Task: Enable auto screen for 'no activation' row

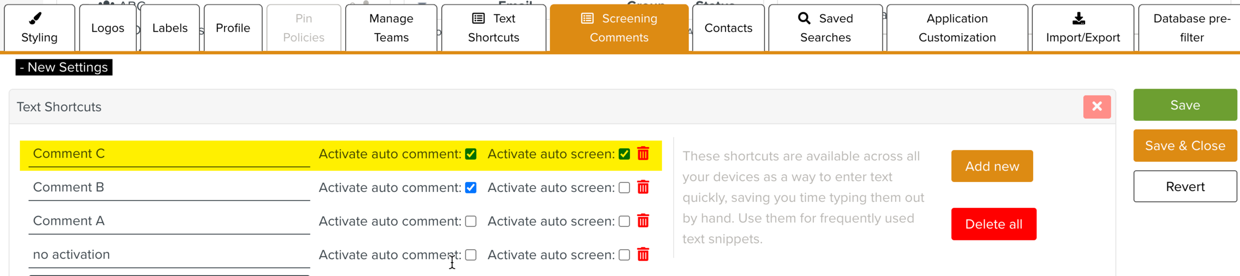Action: coord(624,255)
